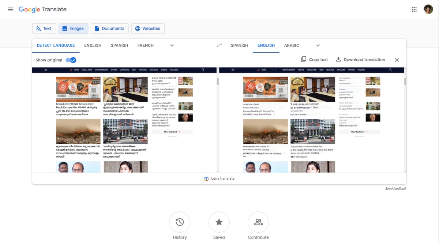Choose Arabic as the target language
The height and width of the screenshot is (244, 439).
292,45
